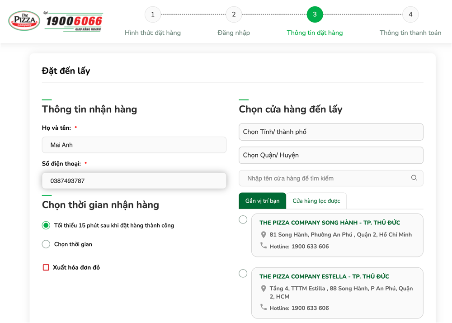452x323 pixels.
Task: Click the 19006066 hotline banner
Action: pos(74,21)
